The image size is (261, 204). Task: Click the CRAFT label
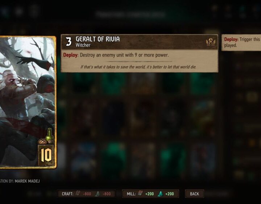coord(67,194)
